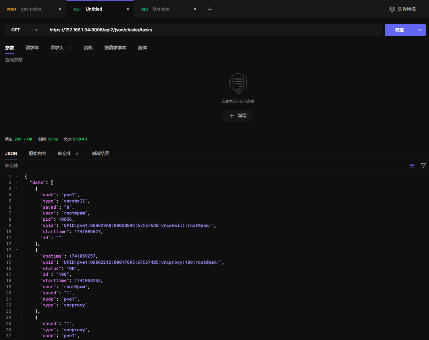Click the filter icon in response body
This screenshot has height=340, width=429.
423,166
